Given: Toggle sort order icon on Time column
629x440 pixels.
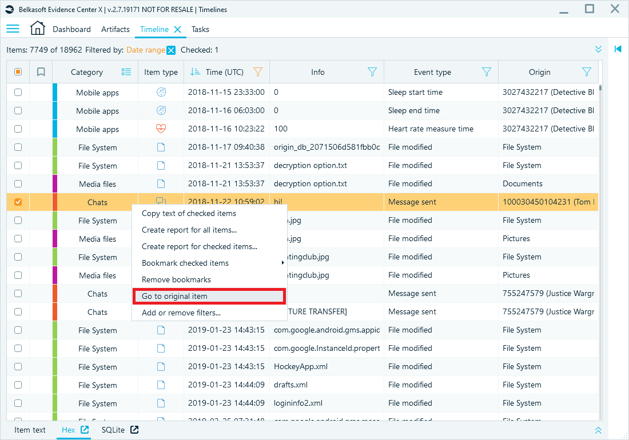Looking at the screenshot, I should tap(196, 72).
